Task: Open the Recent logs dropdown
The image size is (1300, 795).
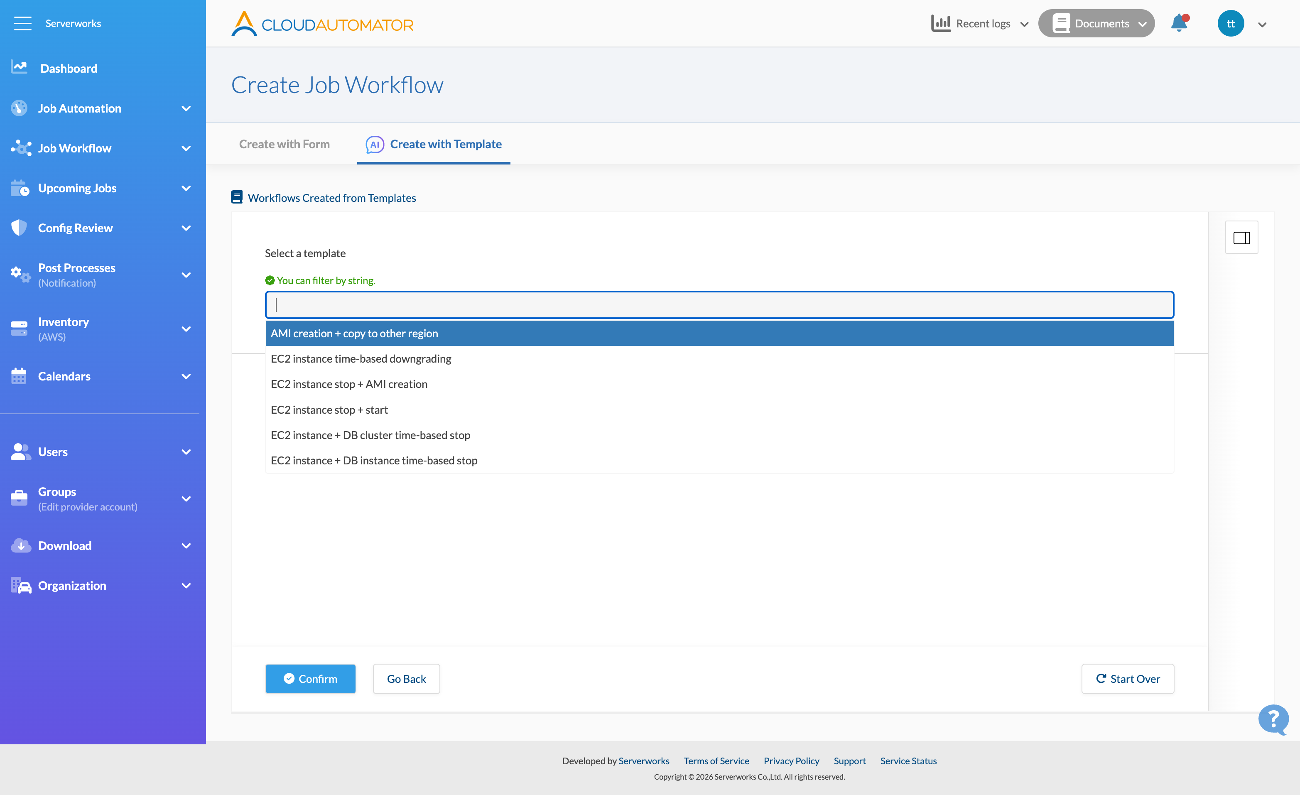Action: click(981, 23)
